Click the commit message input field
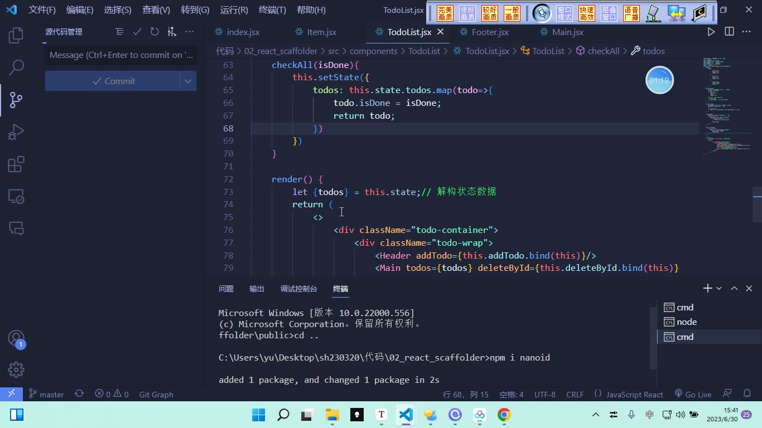 (121, 55)
